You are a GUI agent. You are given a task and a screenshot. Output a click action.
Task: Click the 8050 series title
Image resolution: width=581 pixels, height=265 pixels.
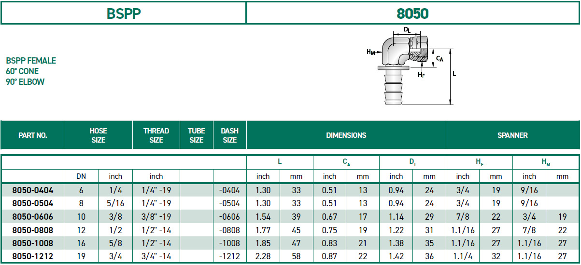point(412,13)
